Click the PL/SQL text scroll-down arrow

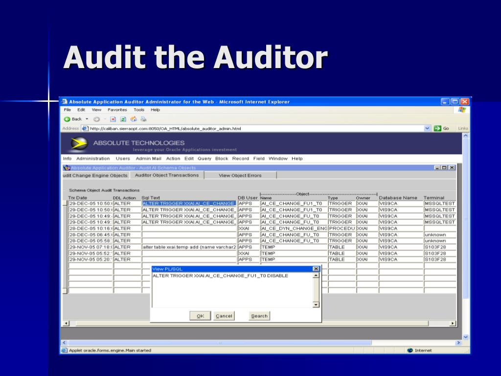316,305
